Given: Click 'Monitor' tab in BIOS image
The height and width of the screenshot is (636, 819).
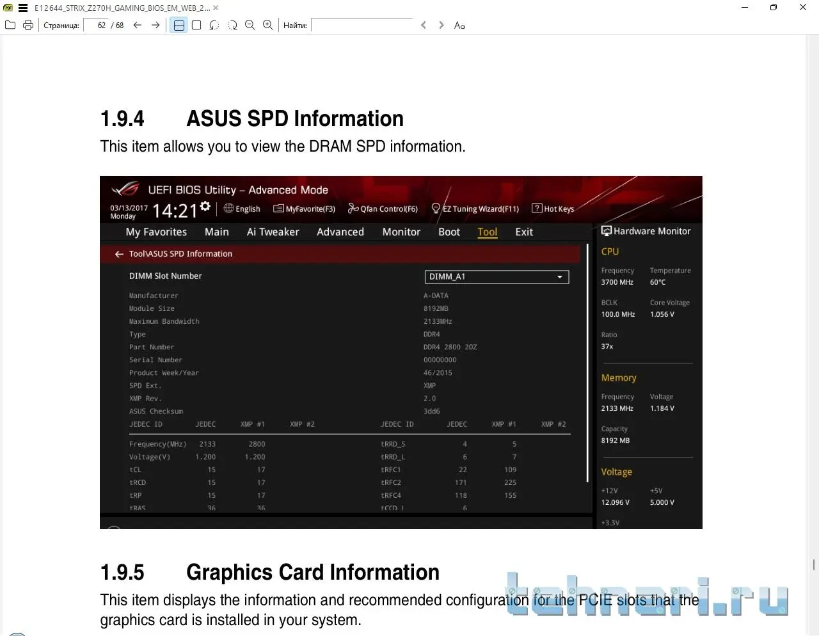Looking at the screenshot, I should point(401,232).
